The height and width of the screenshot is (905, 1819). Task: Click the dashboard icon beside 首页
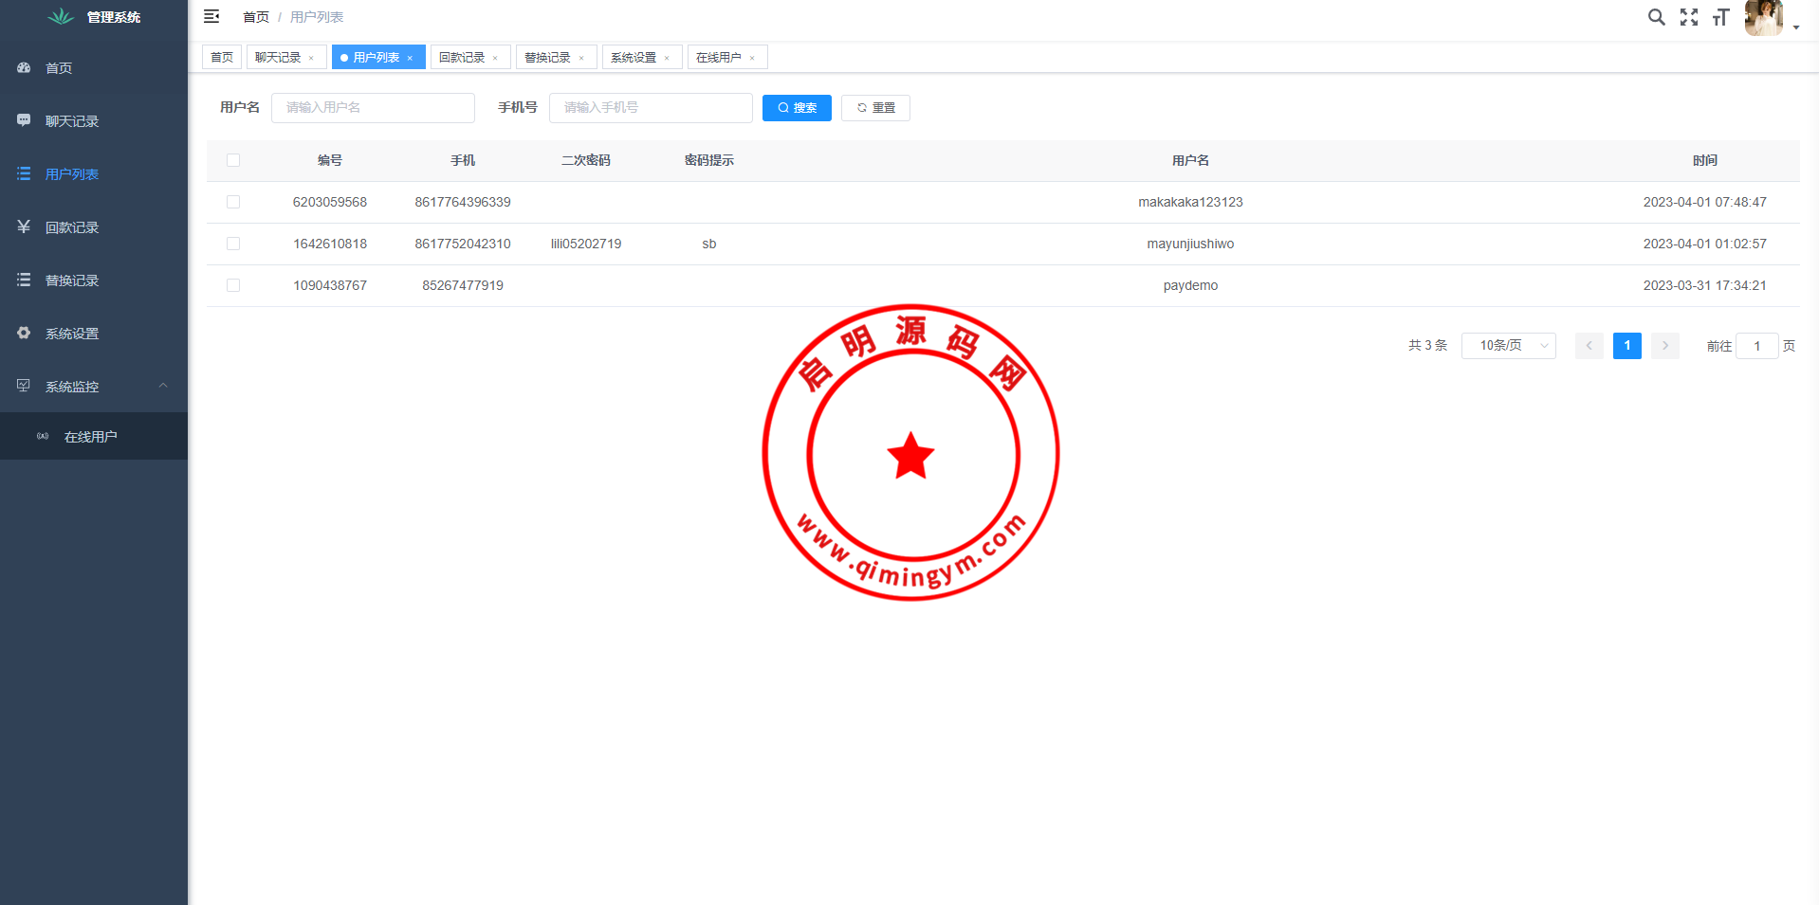[24, 68]
